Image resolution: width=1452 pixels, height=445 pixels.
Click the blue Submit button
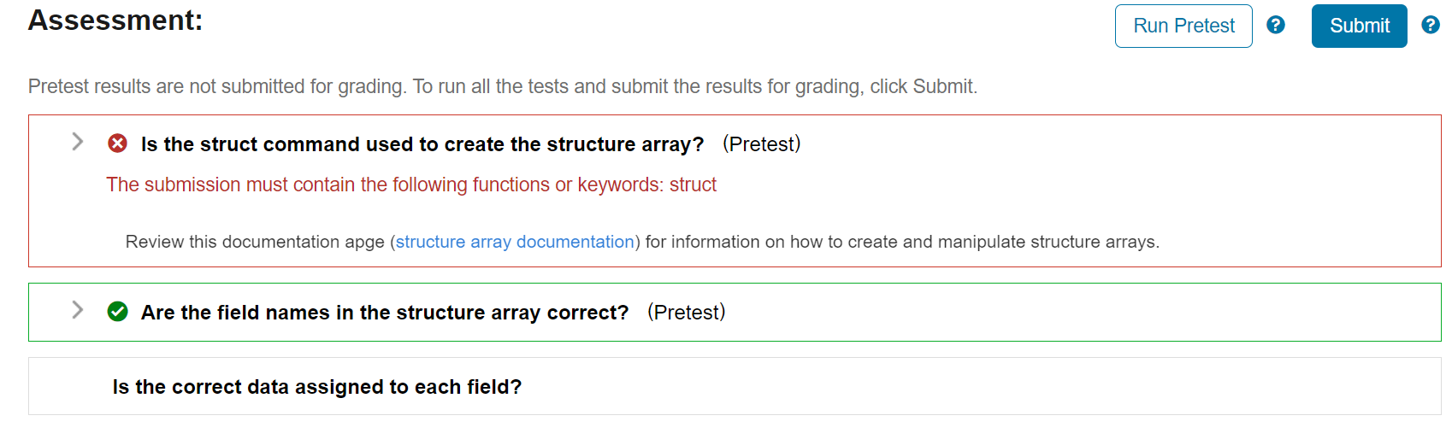click(x=1359, y=26)
